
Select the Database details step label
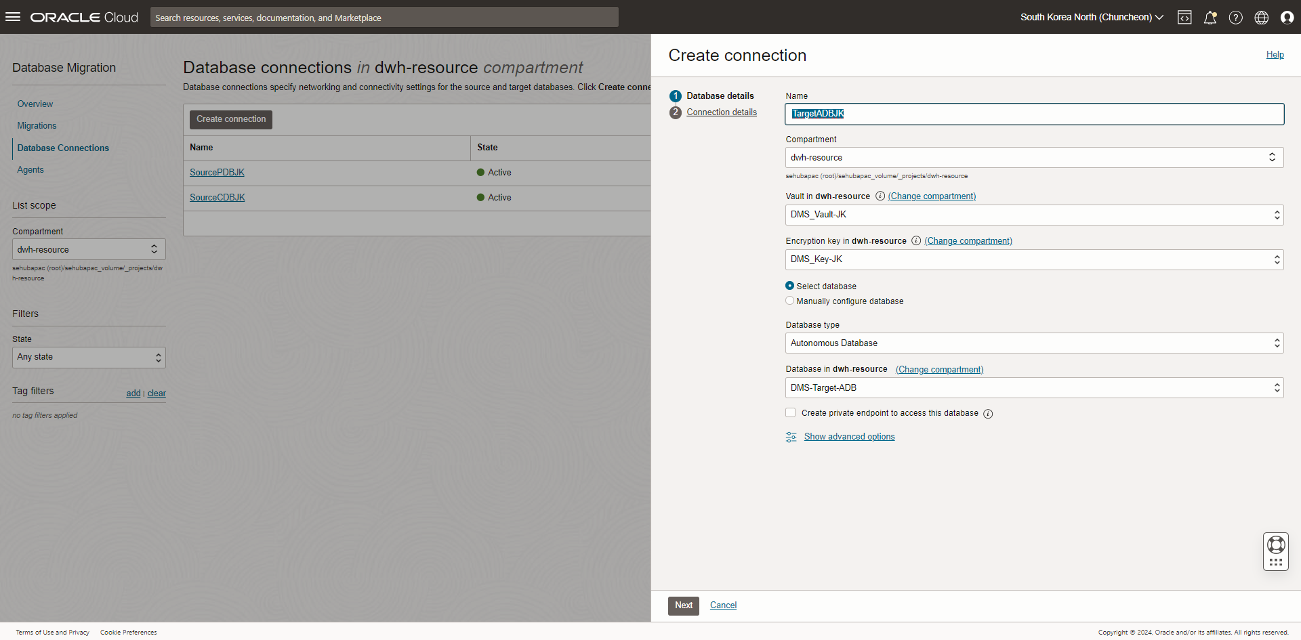[x=720, y=96]
